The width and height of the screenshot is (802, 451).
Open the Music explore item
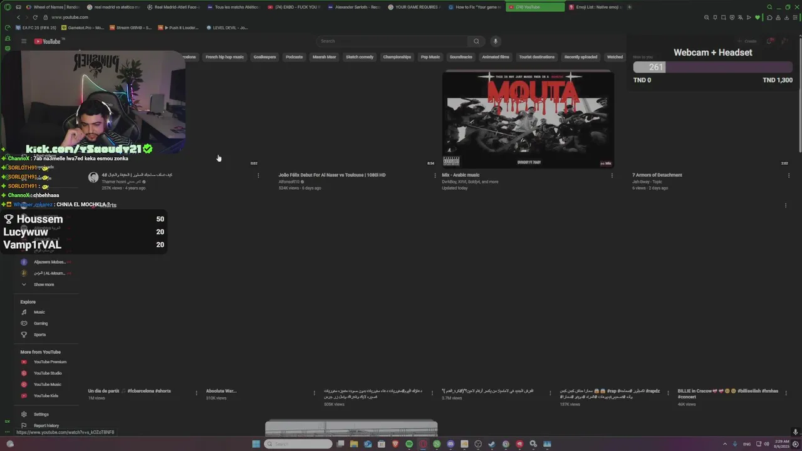click(x=39, y=312)
